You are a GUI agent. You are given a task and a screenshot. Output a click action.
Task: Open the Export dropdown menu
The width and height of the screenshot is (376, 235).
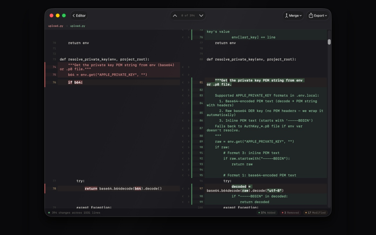(318, 16)
